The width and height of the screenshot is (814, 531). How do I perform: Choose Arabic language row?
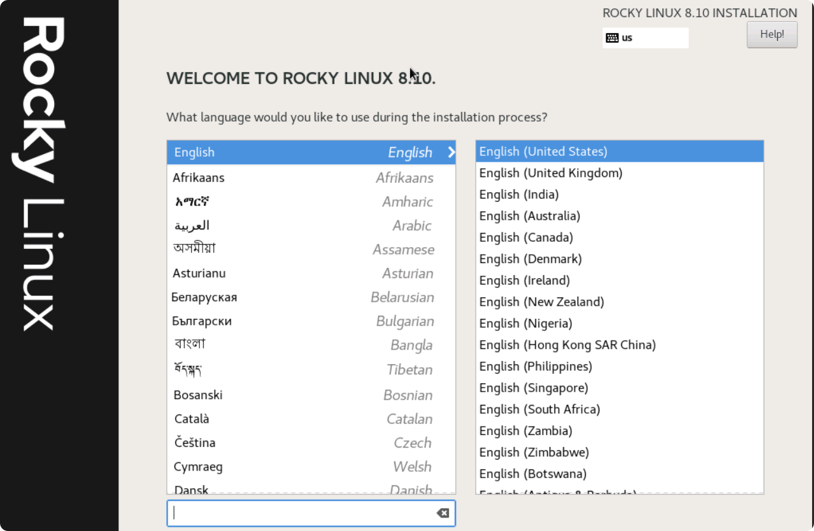pos(311,225)
